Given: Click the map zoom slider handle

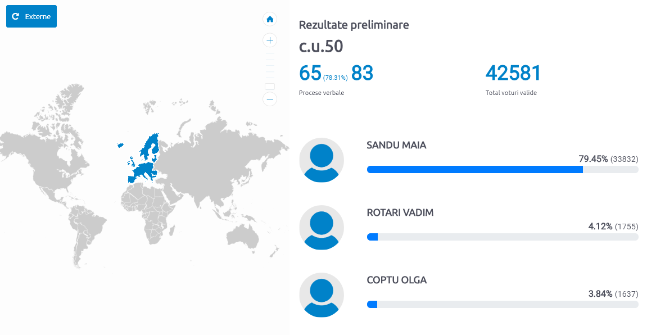Looking at the screenshot, I should click(x=270, y=87).
